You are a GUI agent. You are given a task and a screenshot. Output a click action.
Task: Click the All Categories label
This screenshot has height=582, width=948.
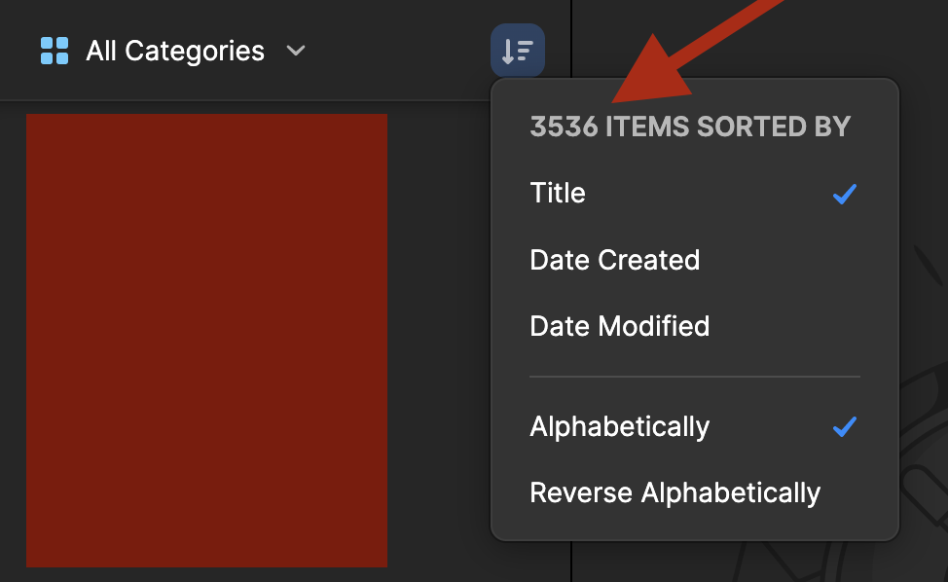[x=175, y=51]
